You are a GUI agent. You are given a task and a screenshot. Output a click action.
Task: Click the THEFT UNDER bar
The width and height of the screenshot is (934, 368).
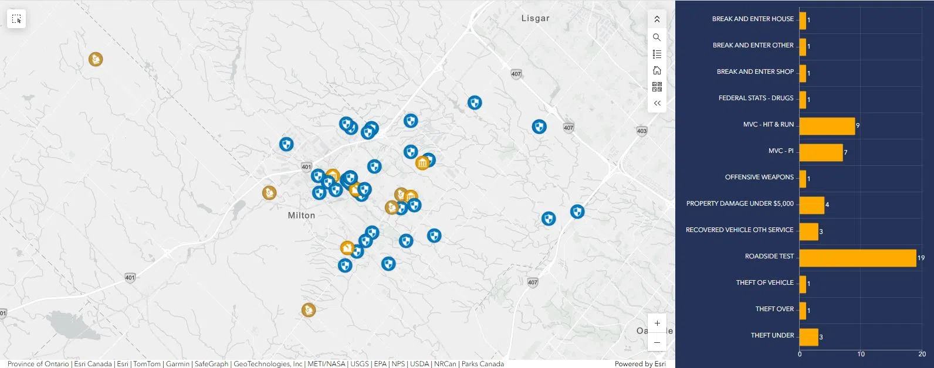[x=808, y=337]
